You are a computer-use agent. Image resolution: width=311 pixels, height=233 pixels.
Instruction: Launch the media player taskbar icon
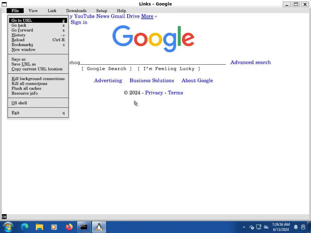tap(54, 227)
